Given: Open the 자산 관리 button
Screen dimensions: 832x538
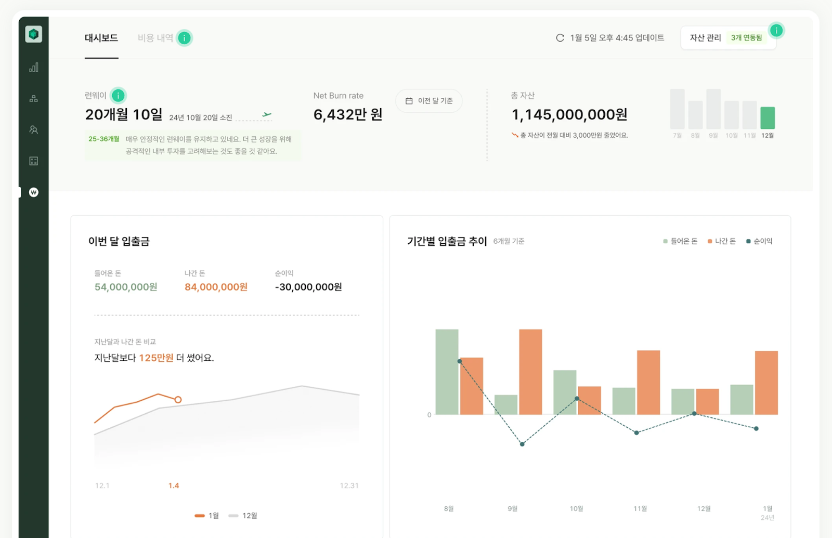Looking at the screenshot, I should (x=728, y=37).
